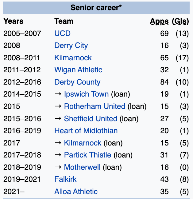Viewport: 193px width, 199px height.
Task: Follow the Wigan Athletic link
Action: pyautogui.click(x=78, y=70)
